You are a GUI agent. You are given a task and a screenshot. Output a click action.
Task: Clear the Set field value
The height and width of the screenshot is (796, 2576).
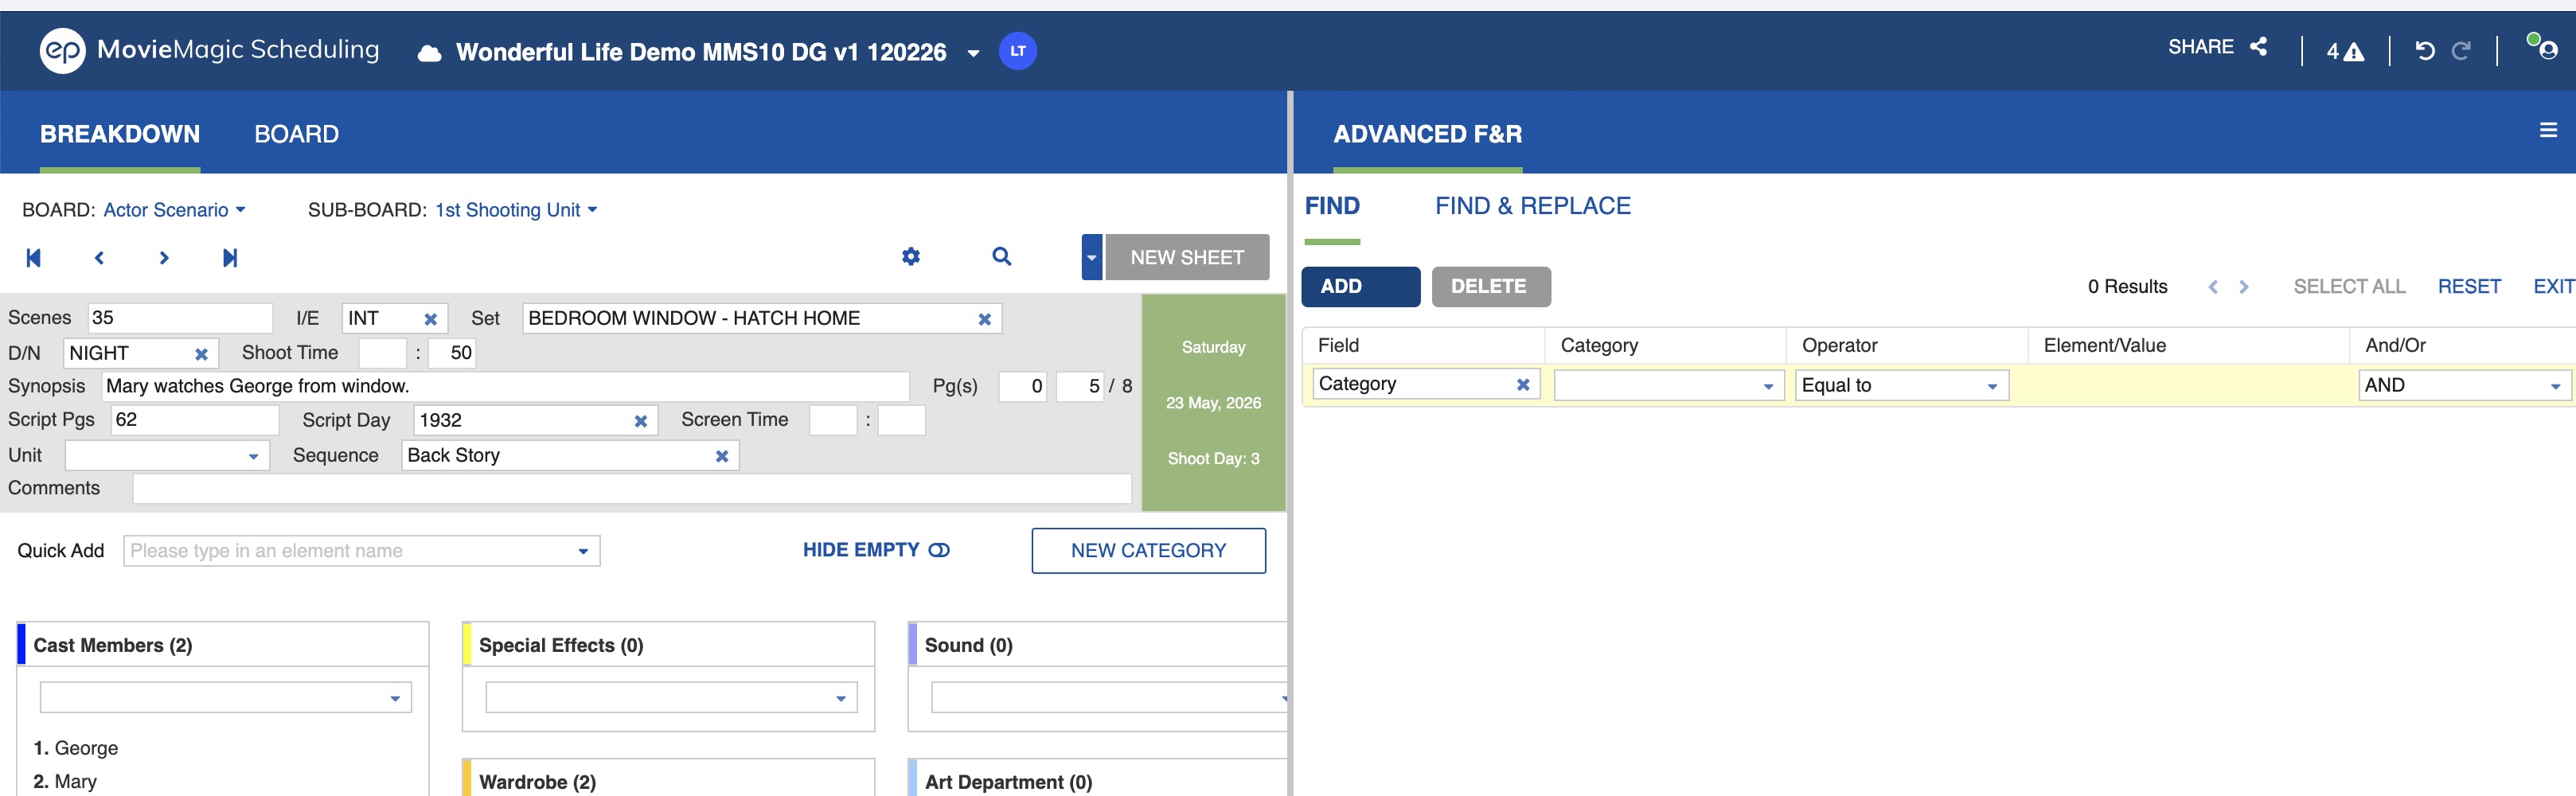point(984,319)
